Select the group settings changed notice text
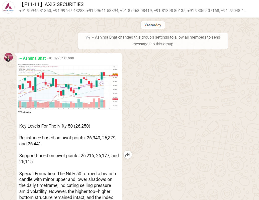The width and height of the screenshot is (259, 200). coord(155,41)
